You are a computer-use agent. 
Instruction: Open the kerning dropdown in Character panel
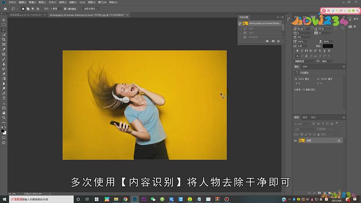click(x=312, y=33)
